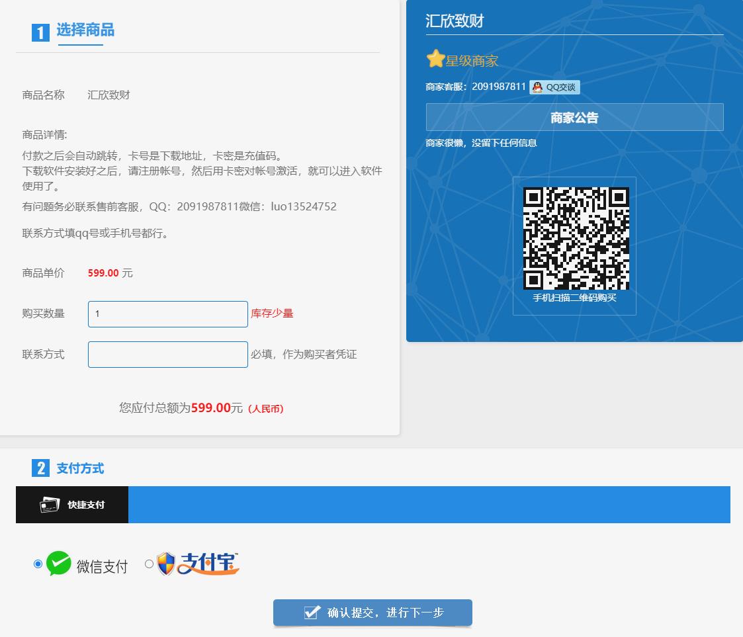Focus the 联系方式 contact input field
743x637 pixels.
click(168, 355)
